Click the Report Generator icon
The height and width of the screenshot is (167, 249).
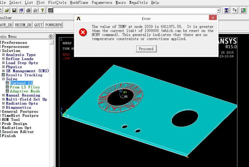click(35, 11)
